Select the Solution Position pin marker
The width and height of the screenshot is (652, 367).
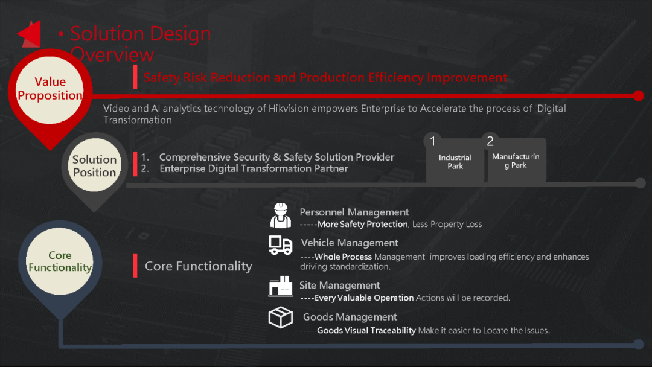click(94, 172)
